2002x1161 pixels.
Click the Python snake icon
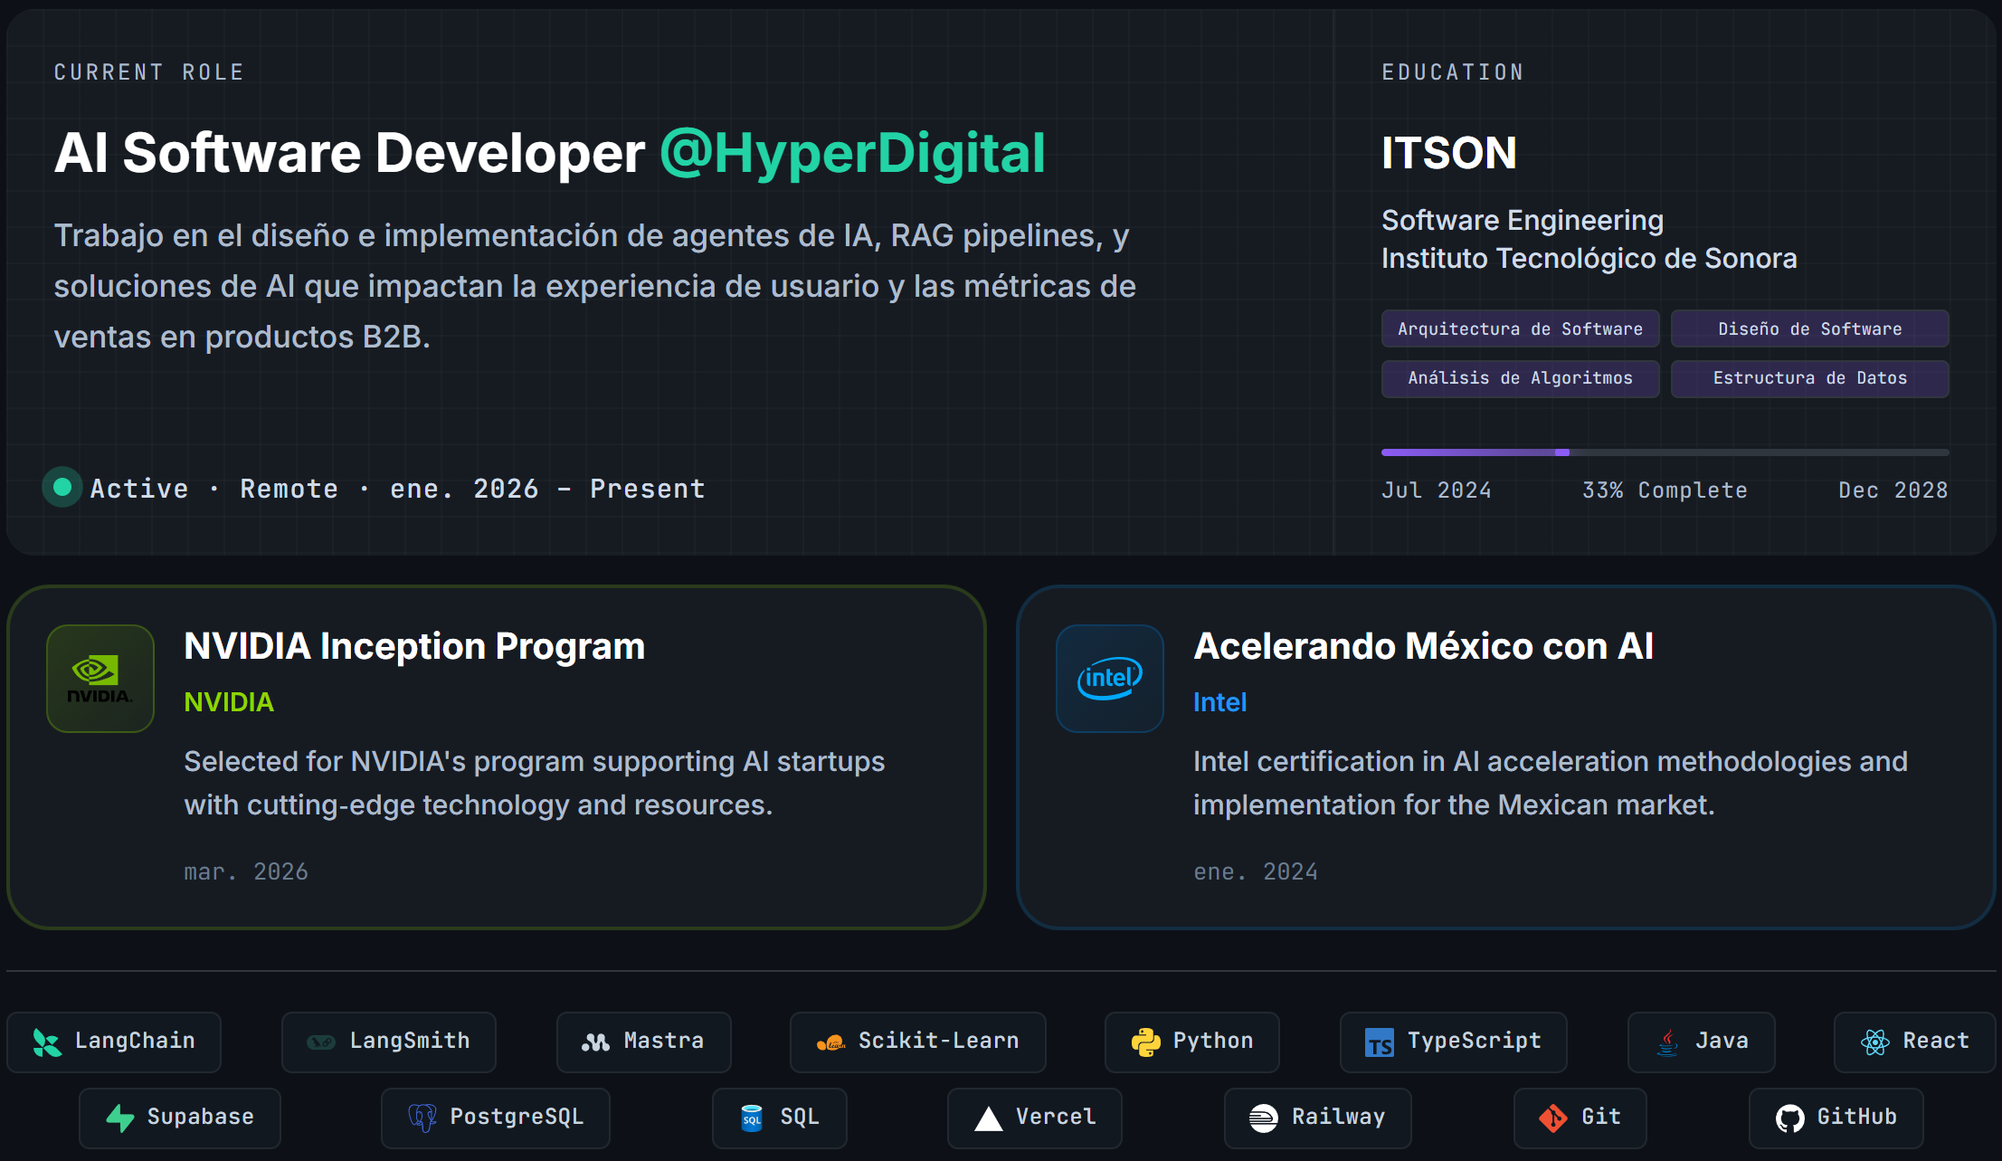(x=1145, y=1042)
